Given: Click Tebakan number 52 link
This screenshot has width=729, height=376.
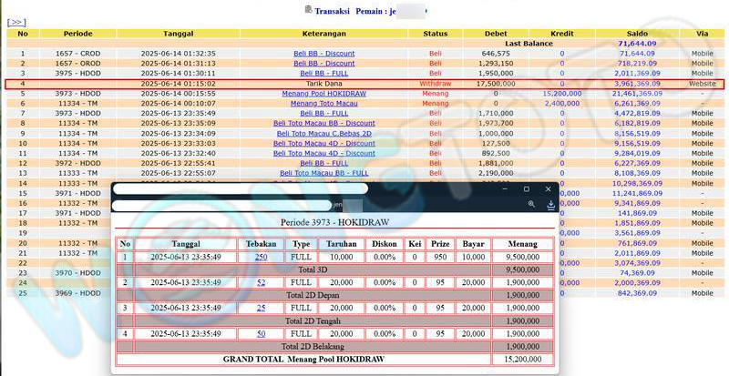Looking at the screenshot, I should 261,282.
